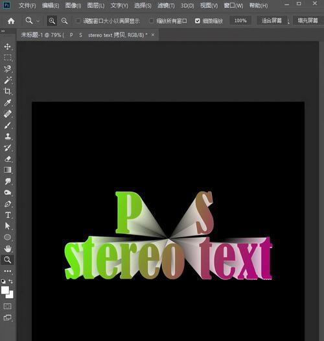The width and height of the screenshot is (324, 341).
Task: Enable zoom all windows checkbox
Action: click(152, 21)
